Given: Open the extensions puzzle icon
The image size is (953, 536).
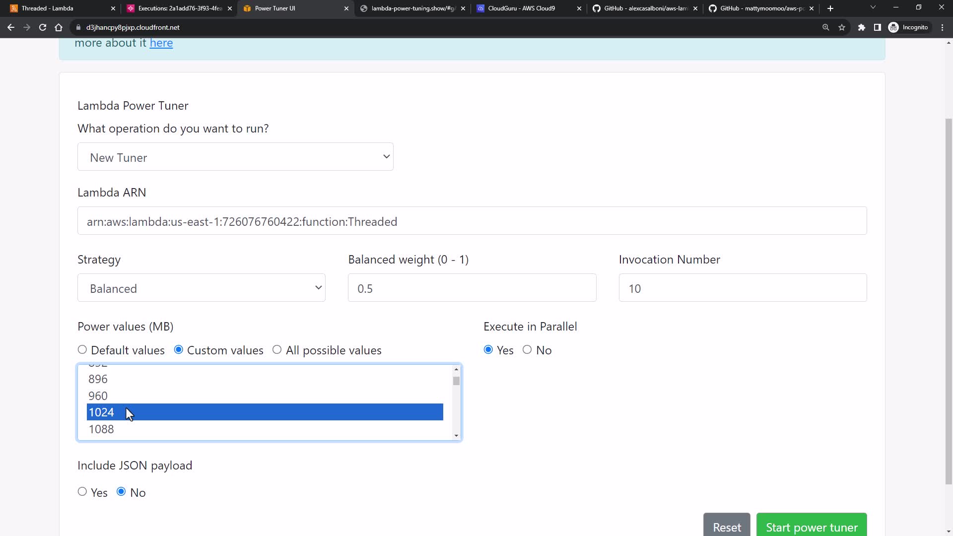Looking at the screenshot, I should click(x=862, y=27).
